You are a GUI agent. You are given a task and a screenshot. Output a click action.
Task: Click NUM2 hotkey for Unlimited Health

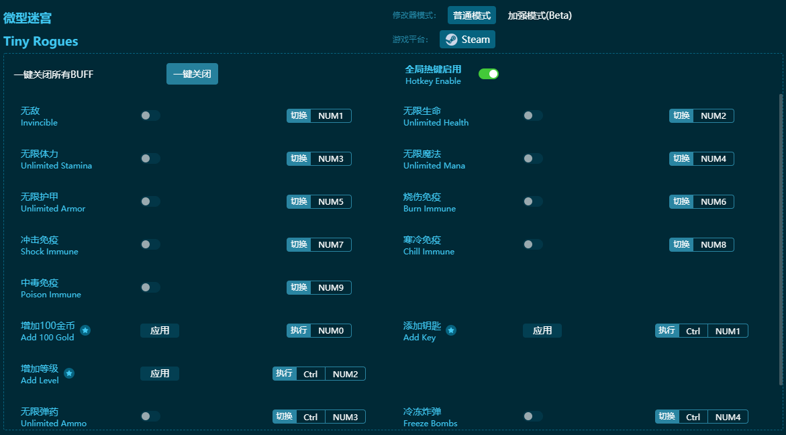(x=714, y=115)
